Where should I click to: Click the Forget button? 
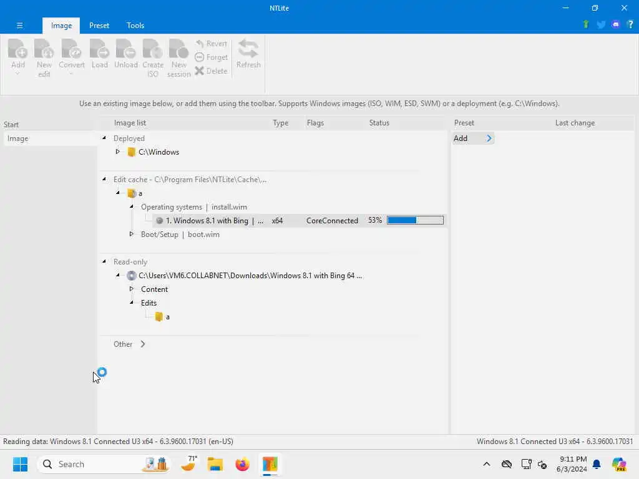coord(211,57)
